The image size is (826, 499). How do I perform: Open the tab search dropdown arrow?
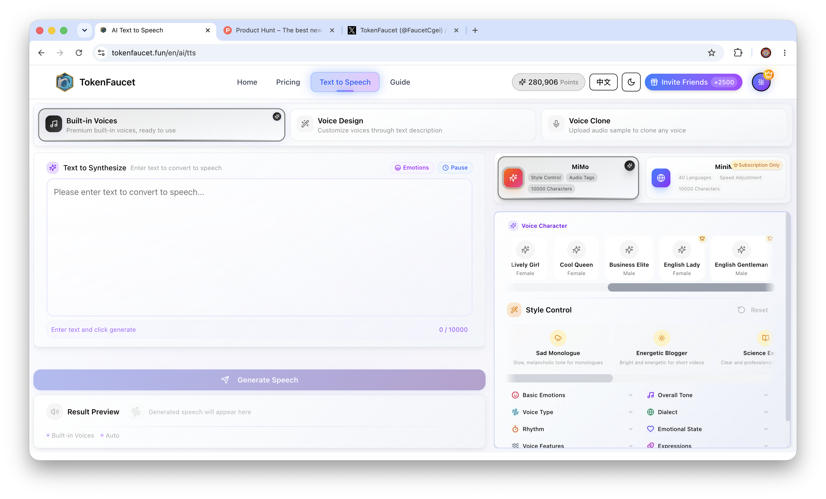point(85,30)
